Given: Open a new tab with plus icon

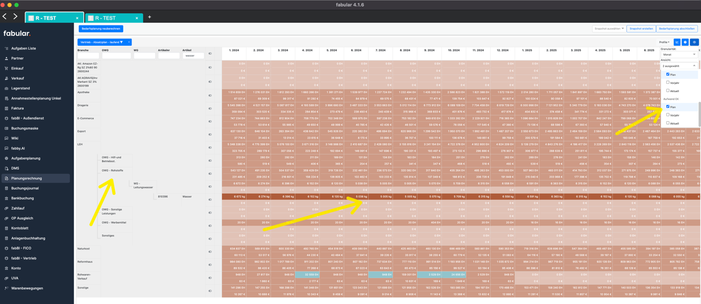Looking at the screenshot, I should [149, 17].
